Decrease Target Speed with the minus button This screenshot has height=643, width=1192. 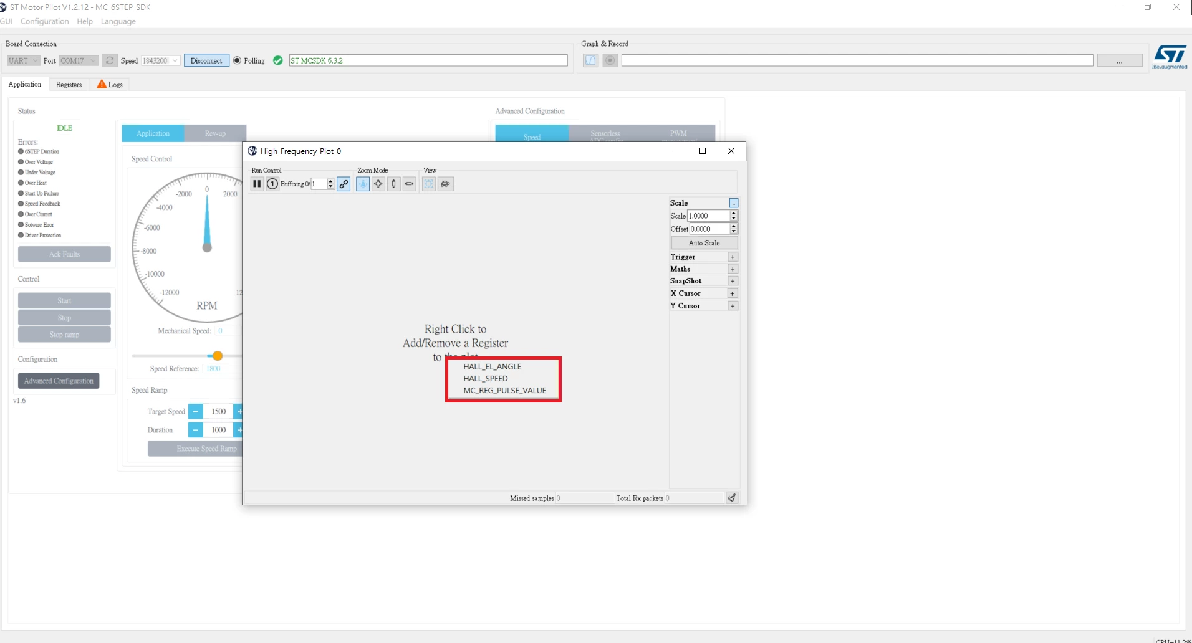coord(196,411)
